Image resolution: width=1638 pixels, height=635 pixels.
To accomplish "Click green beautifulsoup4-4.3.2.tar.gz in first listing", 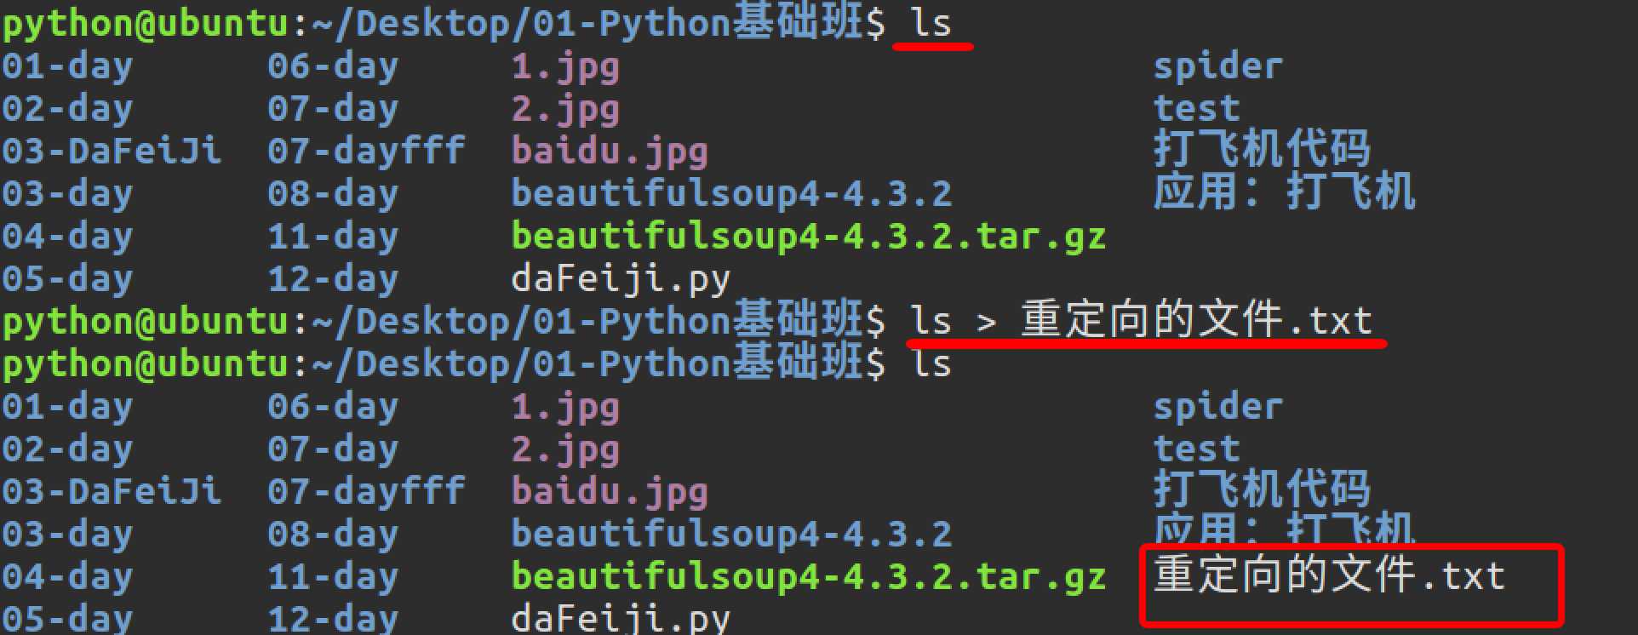I will pyautogui.click(x=808, y=237).
